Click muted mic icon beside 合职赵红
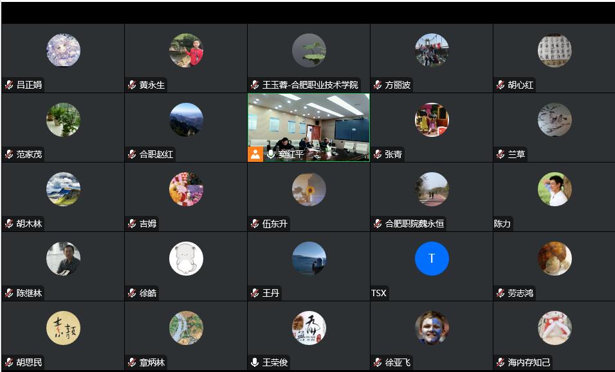Screen dimensions: 615x372 (132, 154)
